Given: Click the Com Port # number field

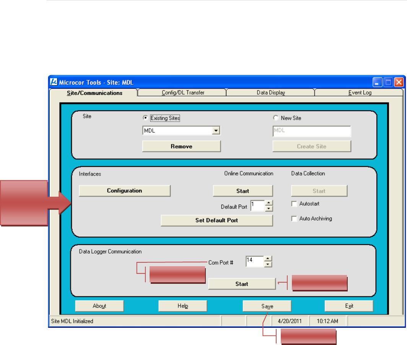Looking at the screenshot, I should [255, 261].
